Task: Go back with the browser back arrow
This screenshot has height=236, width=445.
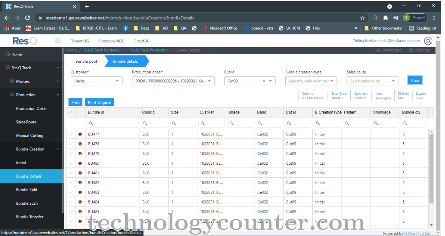Action: (7, 18)
